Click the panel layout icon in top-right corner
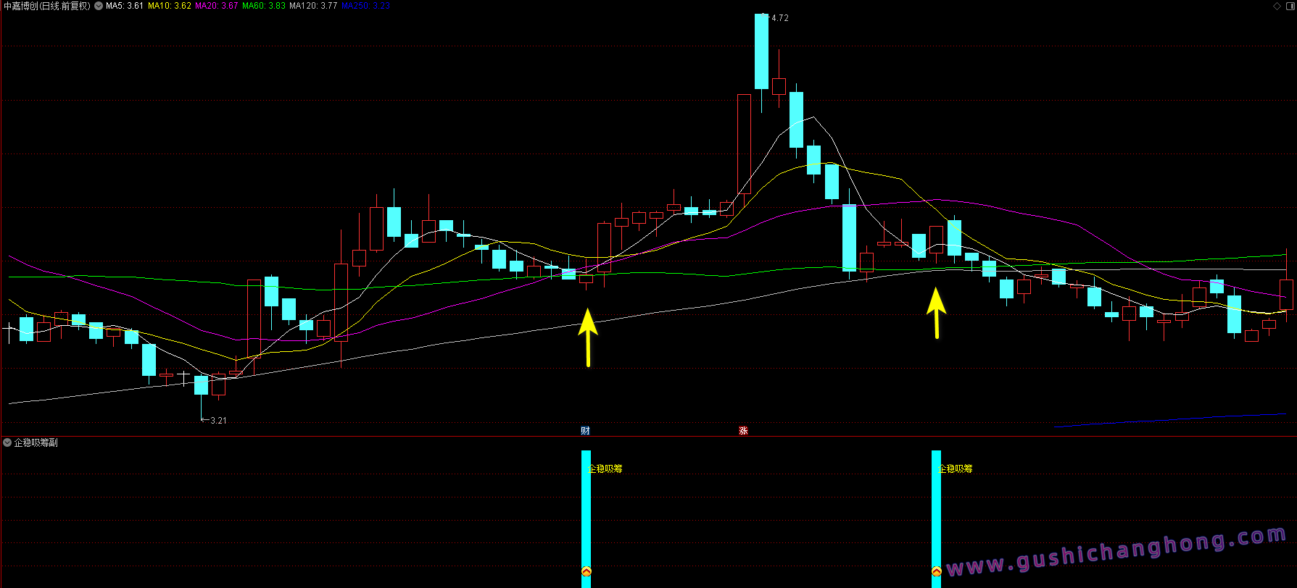The width and height of the screenshot is (1297, 588). (1289, 6)
